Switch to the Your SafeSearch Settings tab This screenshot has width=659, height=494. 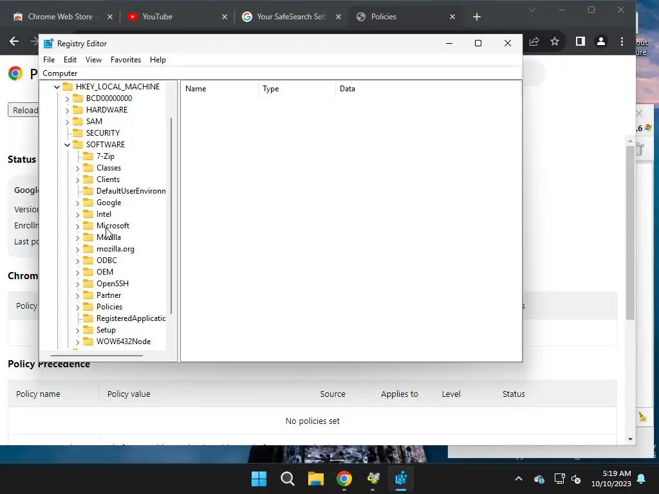coord(290,16)
